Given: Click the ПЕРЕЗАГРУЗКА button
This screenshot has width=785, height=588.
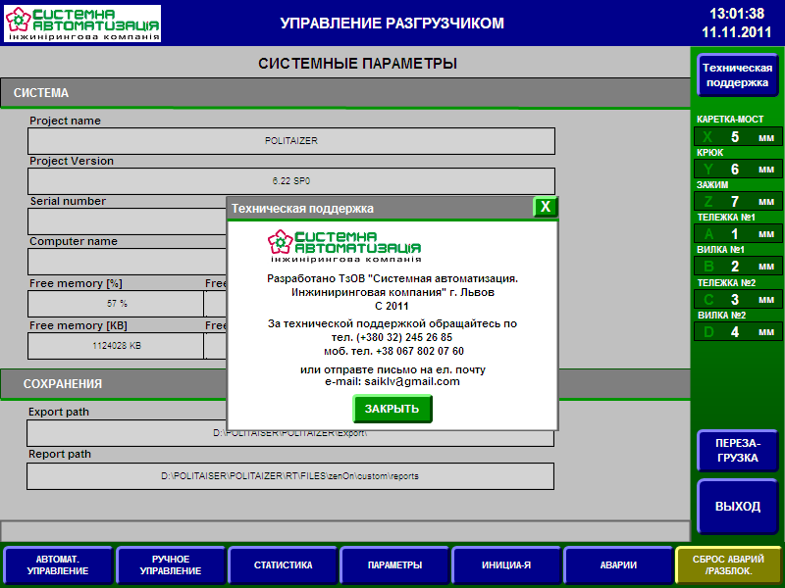Looking at the screenshot, I should click(737, 451).
